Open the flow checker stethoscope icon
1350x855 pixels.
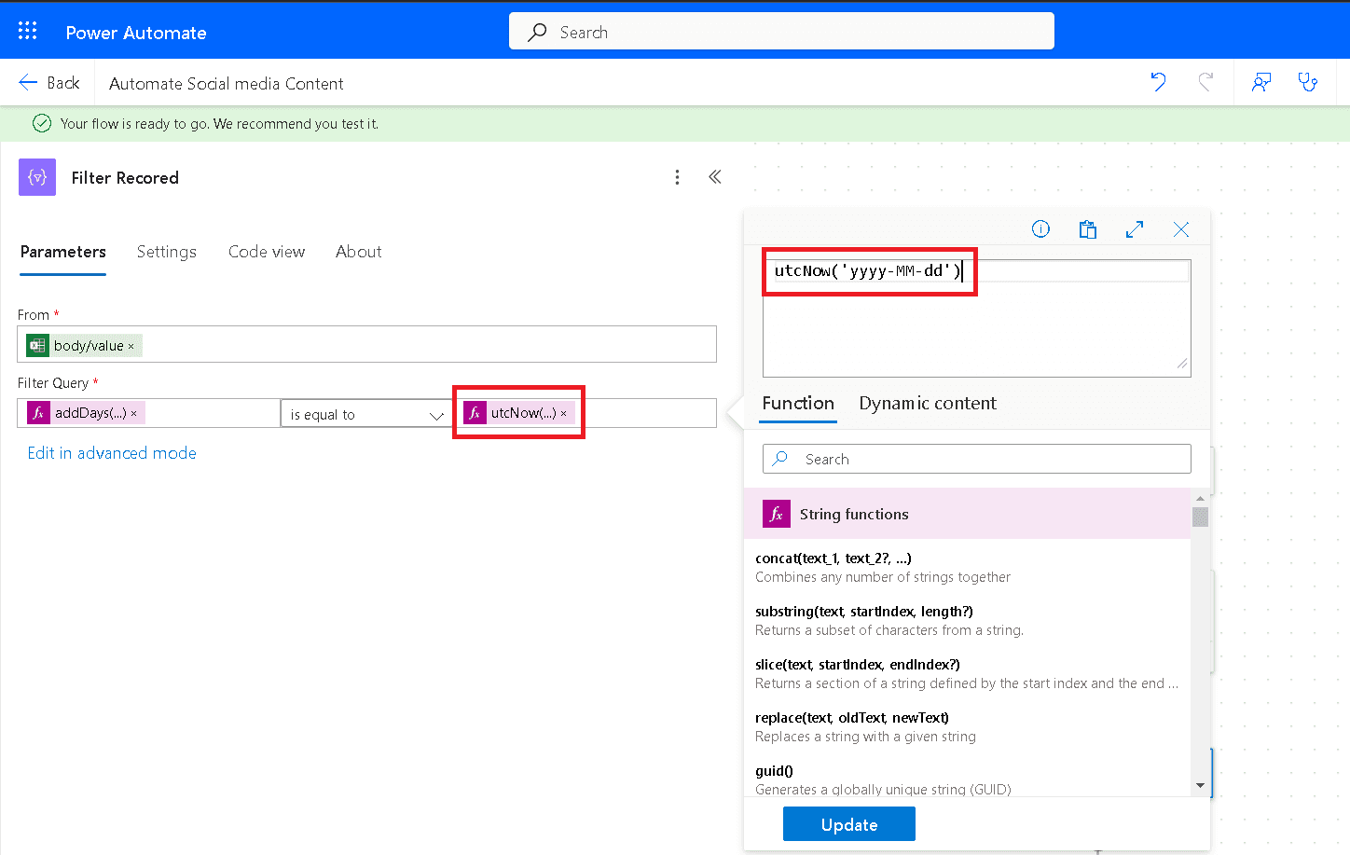click(1308, 82)
